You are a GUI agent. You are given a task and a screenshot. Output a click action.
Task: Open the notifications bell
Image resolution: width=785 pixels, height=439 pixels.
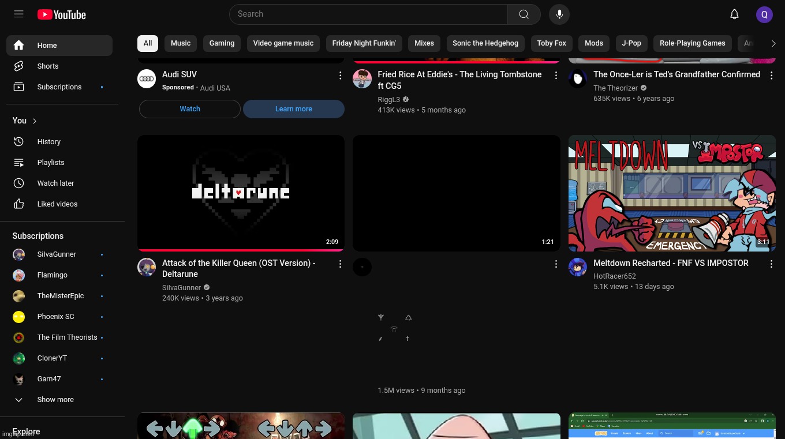pos(734,14)
